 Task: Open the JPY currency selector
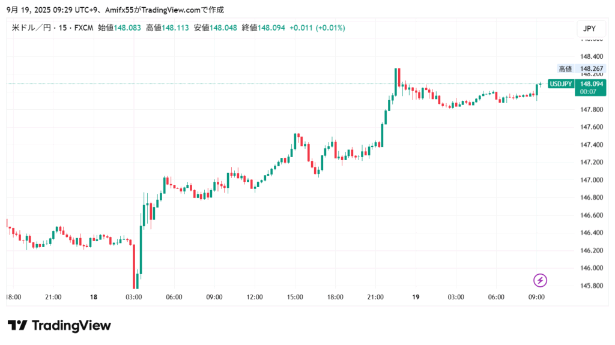[591, 29]
